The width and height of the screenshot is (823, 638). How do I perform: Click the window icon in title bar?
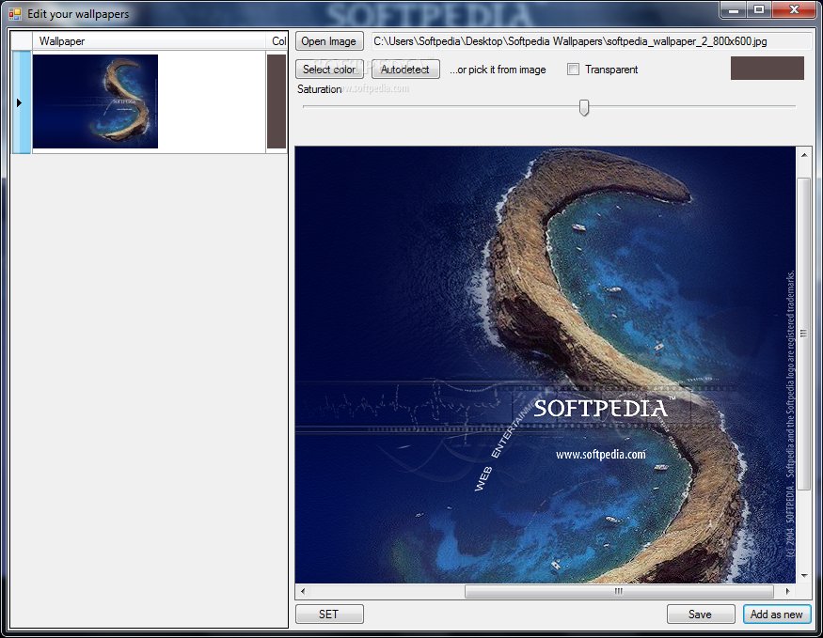click(15, 14)
